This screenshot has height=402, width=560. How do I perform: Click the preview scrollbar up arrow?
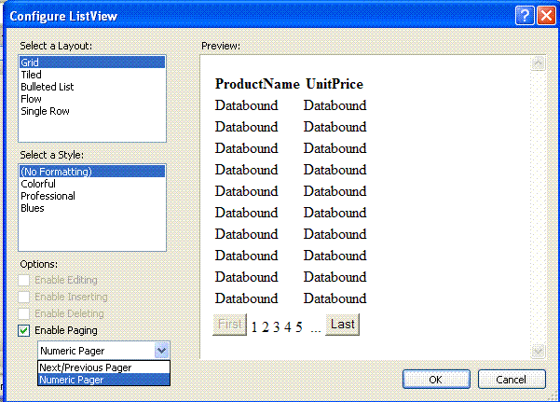537,64
